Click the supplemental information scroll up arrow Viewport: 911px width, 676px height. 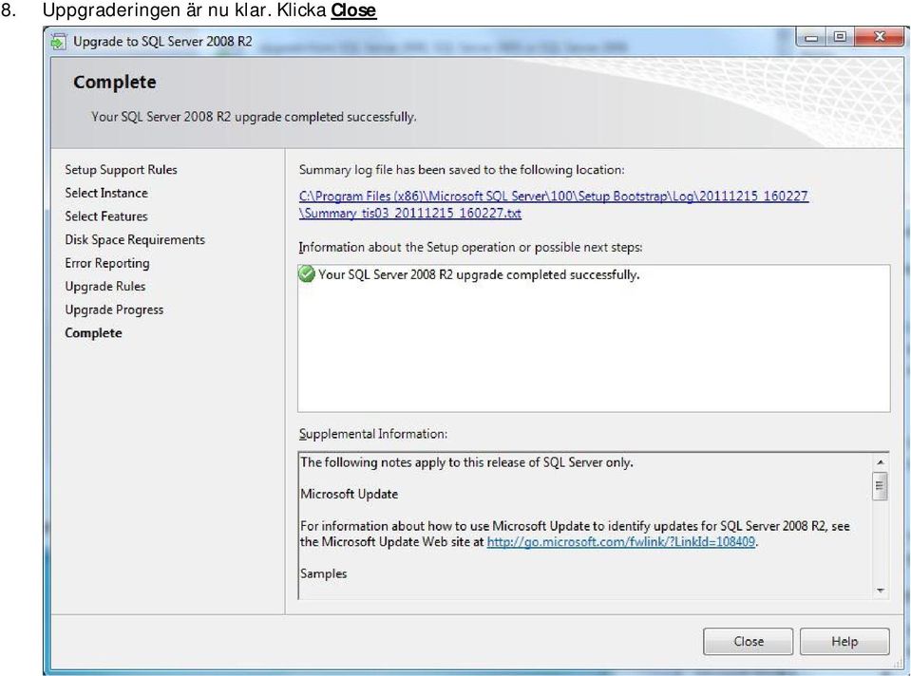click(x=881, y=462)
